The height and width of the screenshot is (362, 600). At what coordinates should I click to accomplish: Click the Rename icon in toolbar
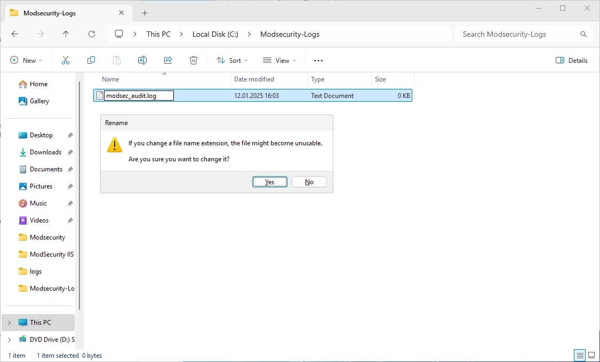[x=142, y=61]
